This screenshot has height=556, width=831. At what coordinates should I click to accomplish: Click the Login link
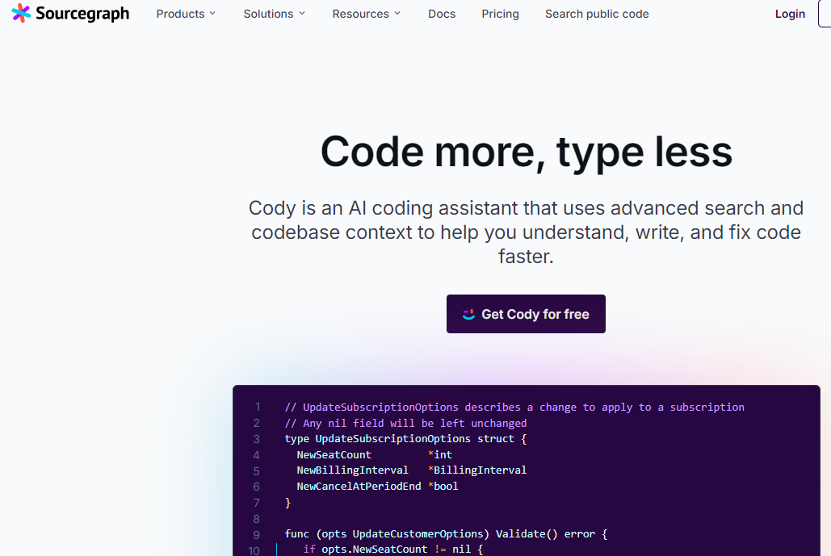click(x=790, y=14)
